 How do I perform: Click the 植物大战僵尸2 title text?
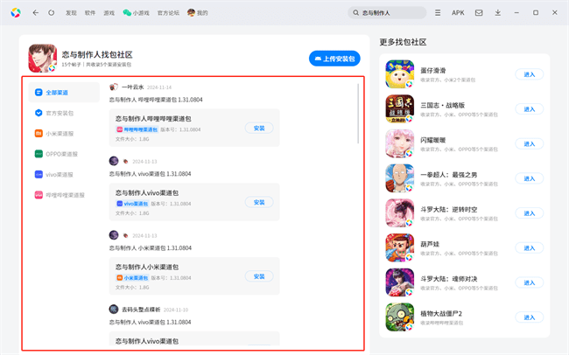coord(441,314)
